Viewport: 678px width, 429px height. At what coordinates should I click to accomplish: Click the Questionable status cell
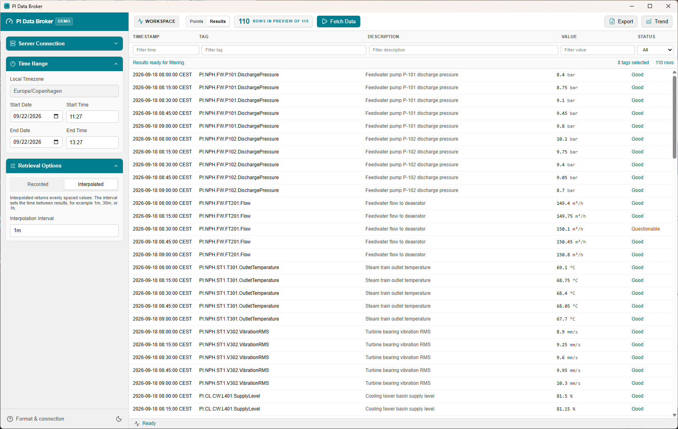645,229
